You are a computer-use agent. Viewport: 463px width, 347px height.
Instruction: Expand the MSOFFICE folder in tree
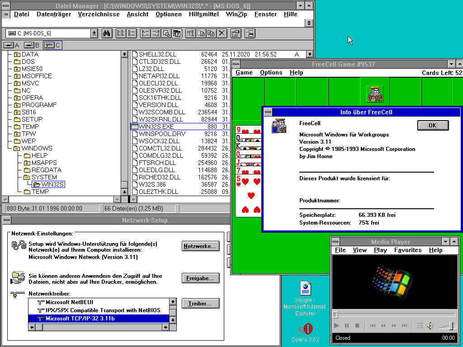17,76
